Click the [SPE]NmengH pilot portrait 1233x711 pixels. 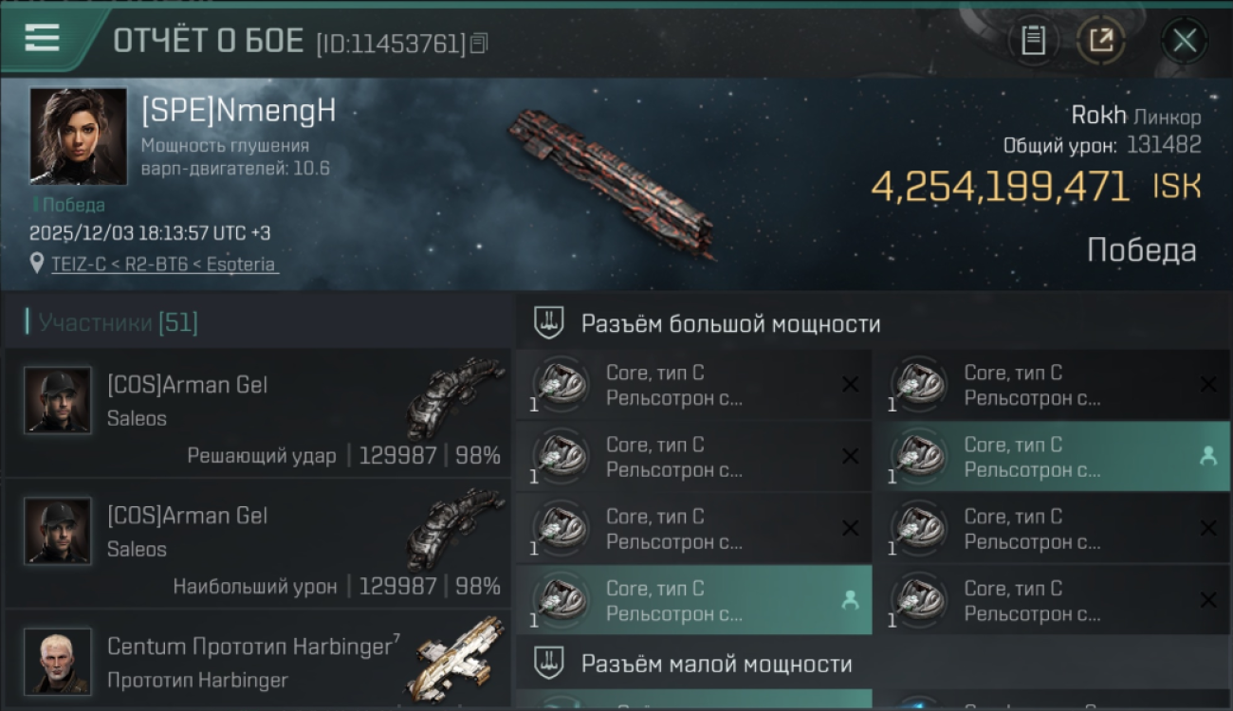tap(78, 136)
